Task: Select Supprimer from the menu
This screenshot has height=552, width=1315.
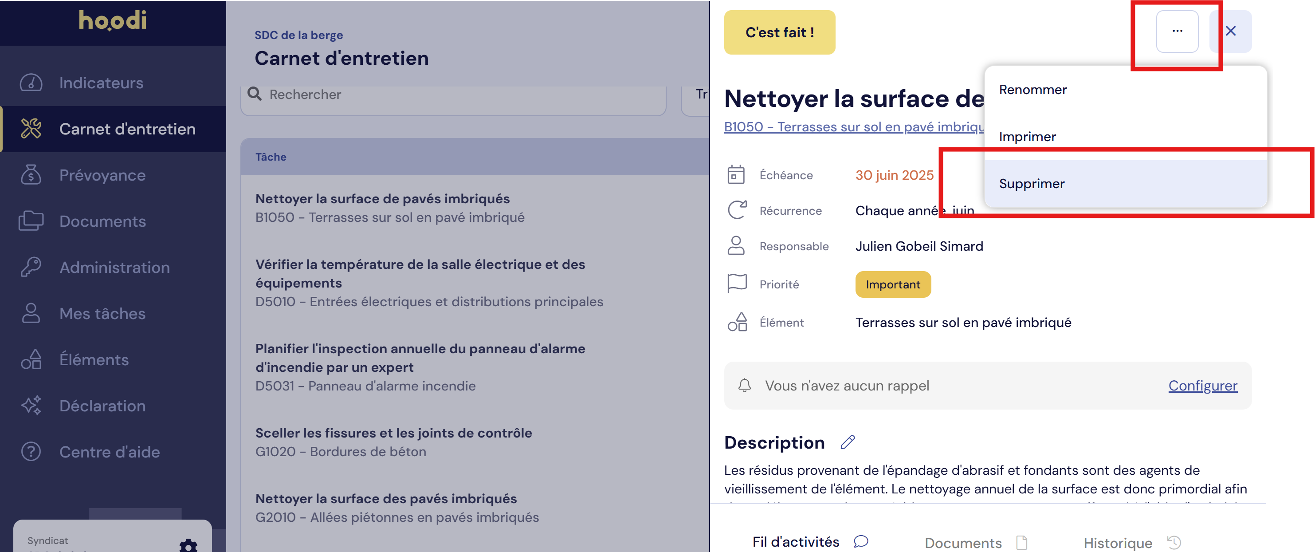Action: [x=1032, y=184]
